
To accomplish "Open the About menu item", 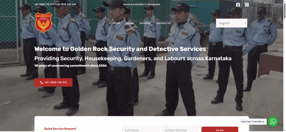I will click(x=130, y=23).
